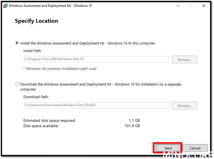
Task: Click the window title text in the title bar
Action: pos(50,5)
